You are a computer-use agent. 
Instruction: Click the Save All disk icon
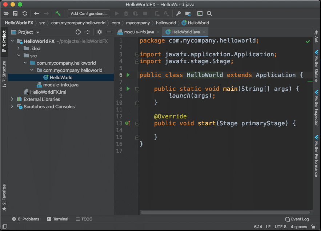coord(15,13)
